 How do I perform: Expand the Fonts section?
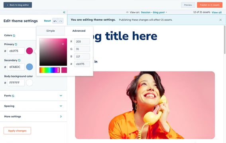point(33,96)
